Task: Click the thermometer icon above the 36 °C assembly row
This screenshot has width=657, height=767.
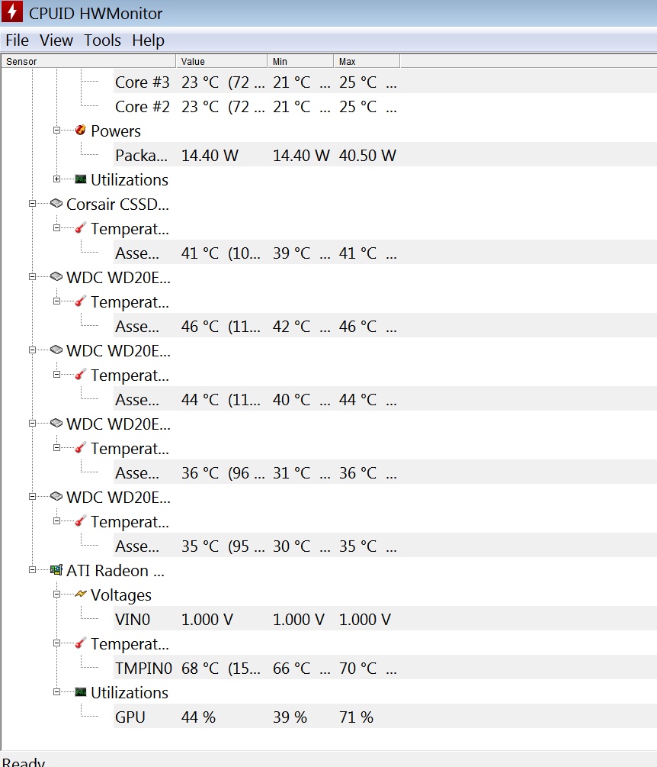Action: coord(81,447)
